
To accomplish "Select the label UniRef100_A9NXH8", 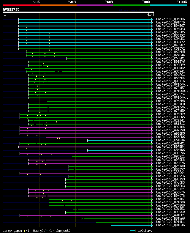I will pos(170,101).
